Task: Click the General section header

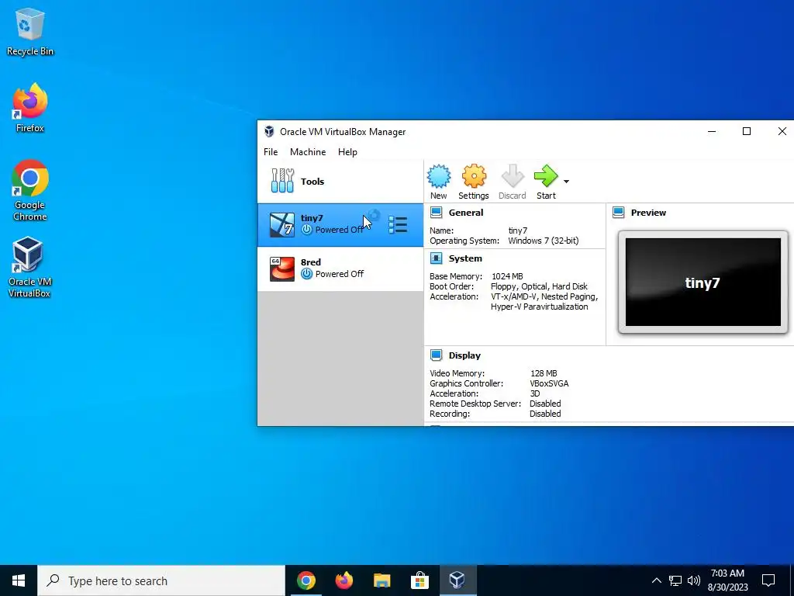Action: click(466, 213)
